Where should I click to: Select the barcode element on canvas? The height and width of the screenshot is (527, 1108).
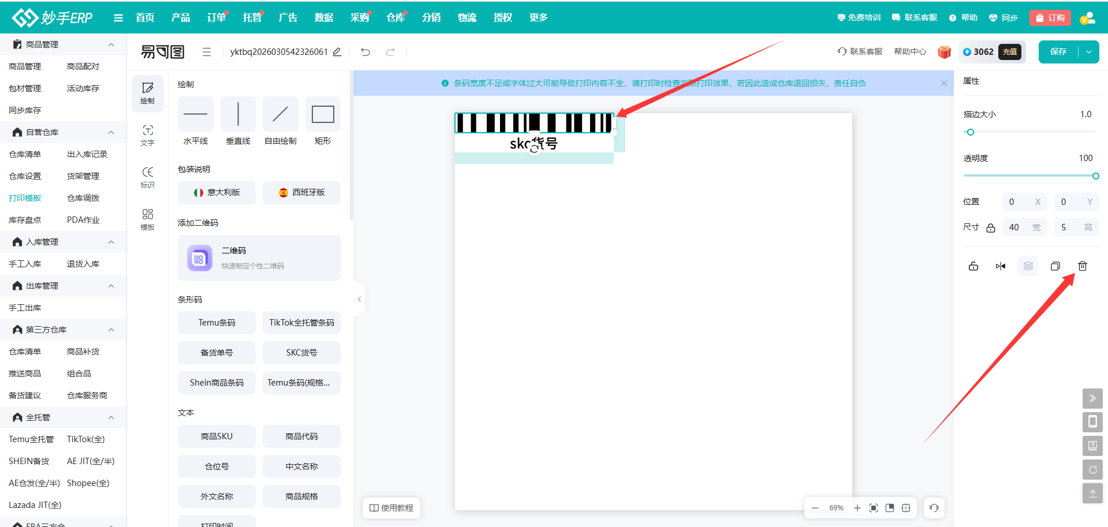point(534,123)
